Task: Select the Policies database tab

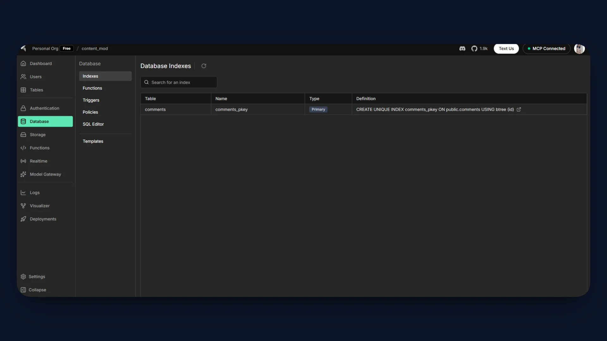Action: click(x=90, y=112)
